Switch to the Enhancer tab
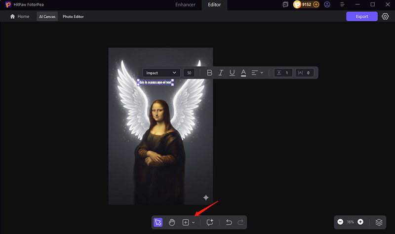The image size is (395, 234). pos(186,4)
